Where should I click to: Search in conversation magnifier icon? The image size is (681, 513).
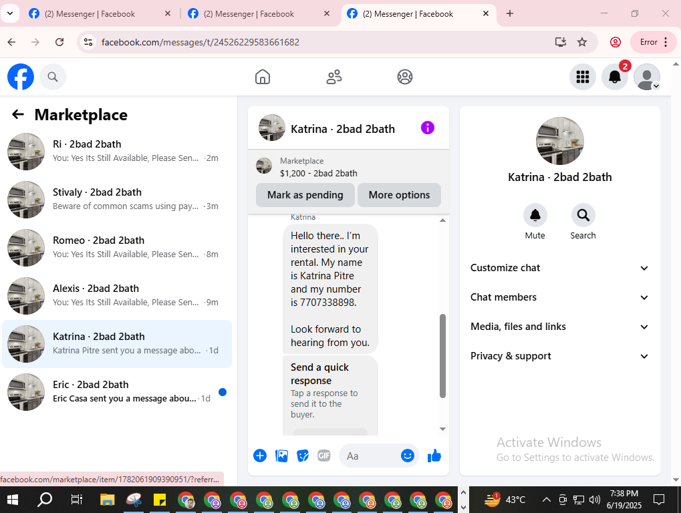click(583, 215)
